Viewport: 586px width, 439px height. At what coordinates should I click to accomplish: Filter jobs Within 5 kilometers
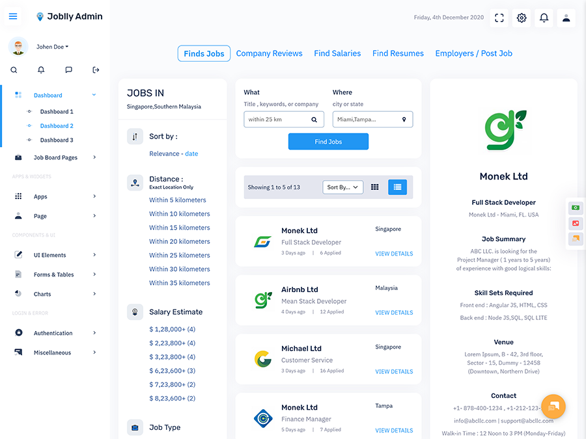pyautogui.click(x=178, y=200)
